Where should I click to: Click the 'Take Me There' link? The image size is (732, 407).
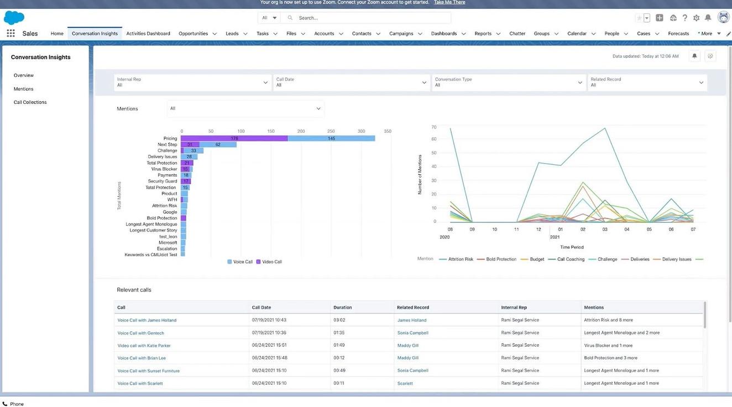449,2
